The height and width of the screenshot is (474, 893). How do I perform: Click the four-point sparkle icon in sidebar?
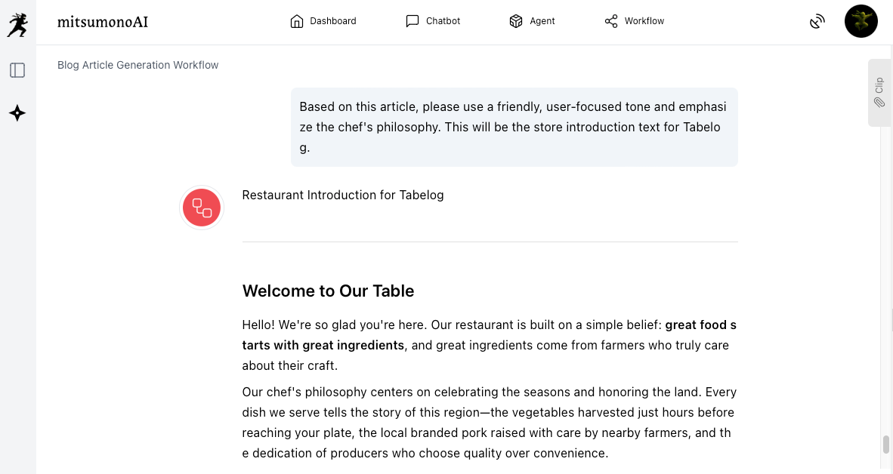click(x=17, y=113)
